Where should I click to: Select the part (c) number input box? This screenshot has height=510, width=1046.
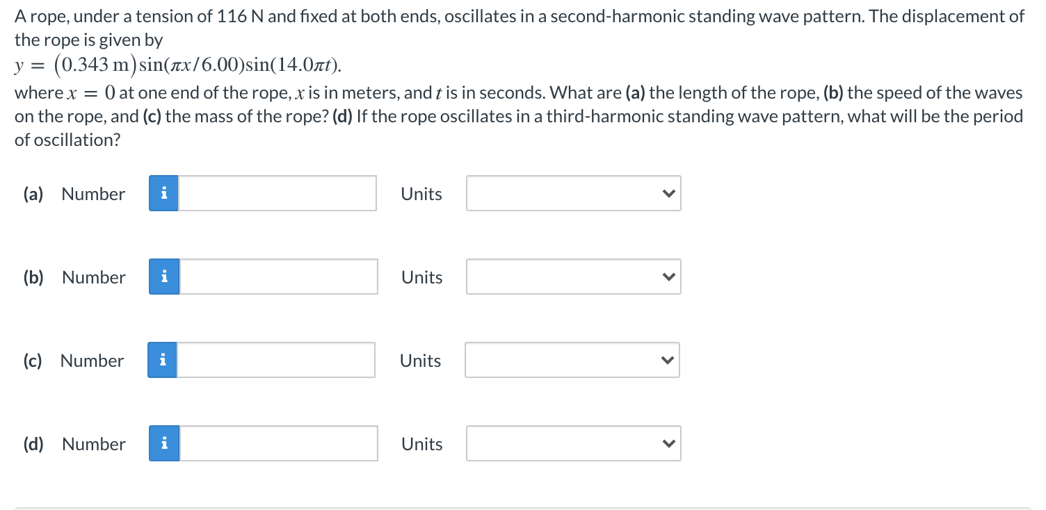tap(276, 360)
